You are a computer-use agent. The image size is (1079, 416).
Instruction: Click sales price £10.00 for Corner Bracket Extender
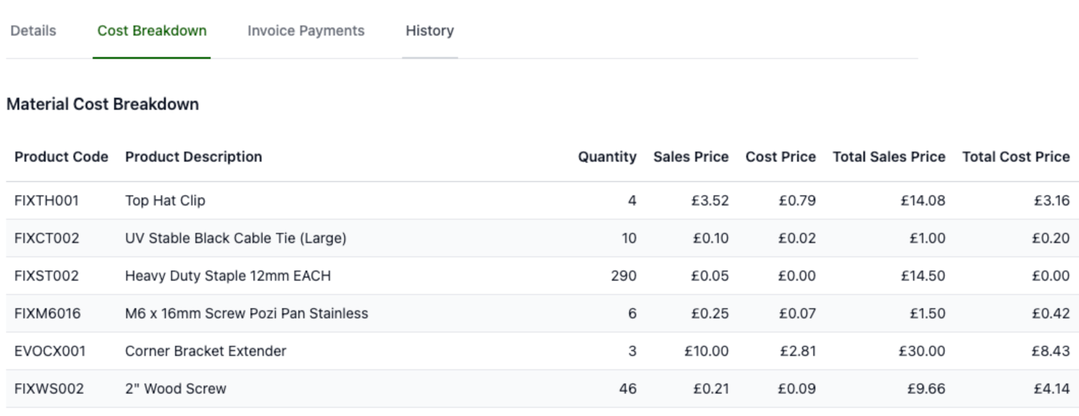[706, 351]
